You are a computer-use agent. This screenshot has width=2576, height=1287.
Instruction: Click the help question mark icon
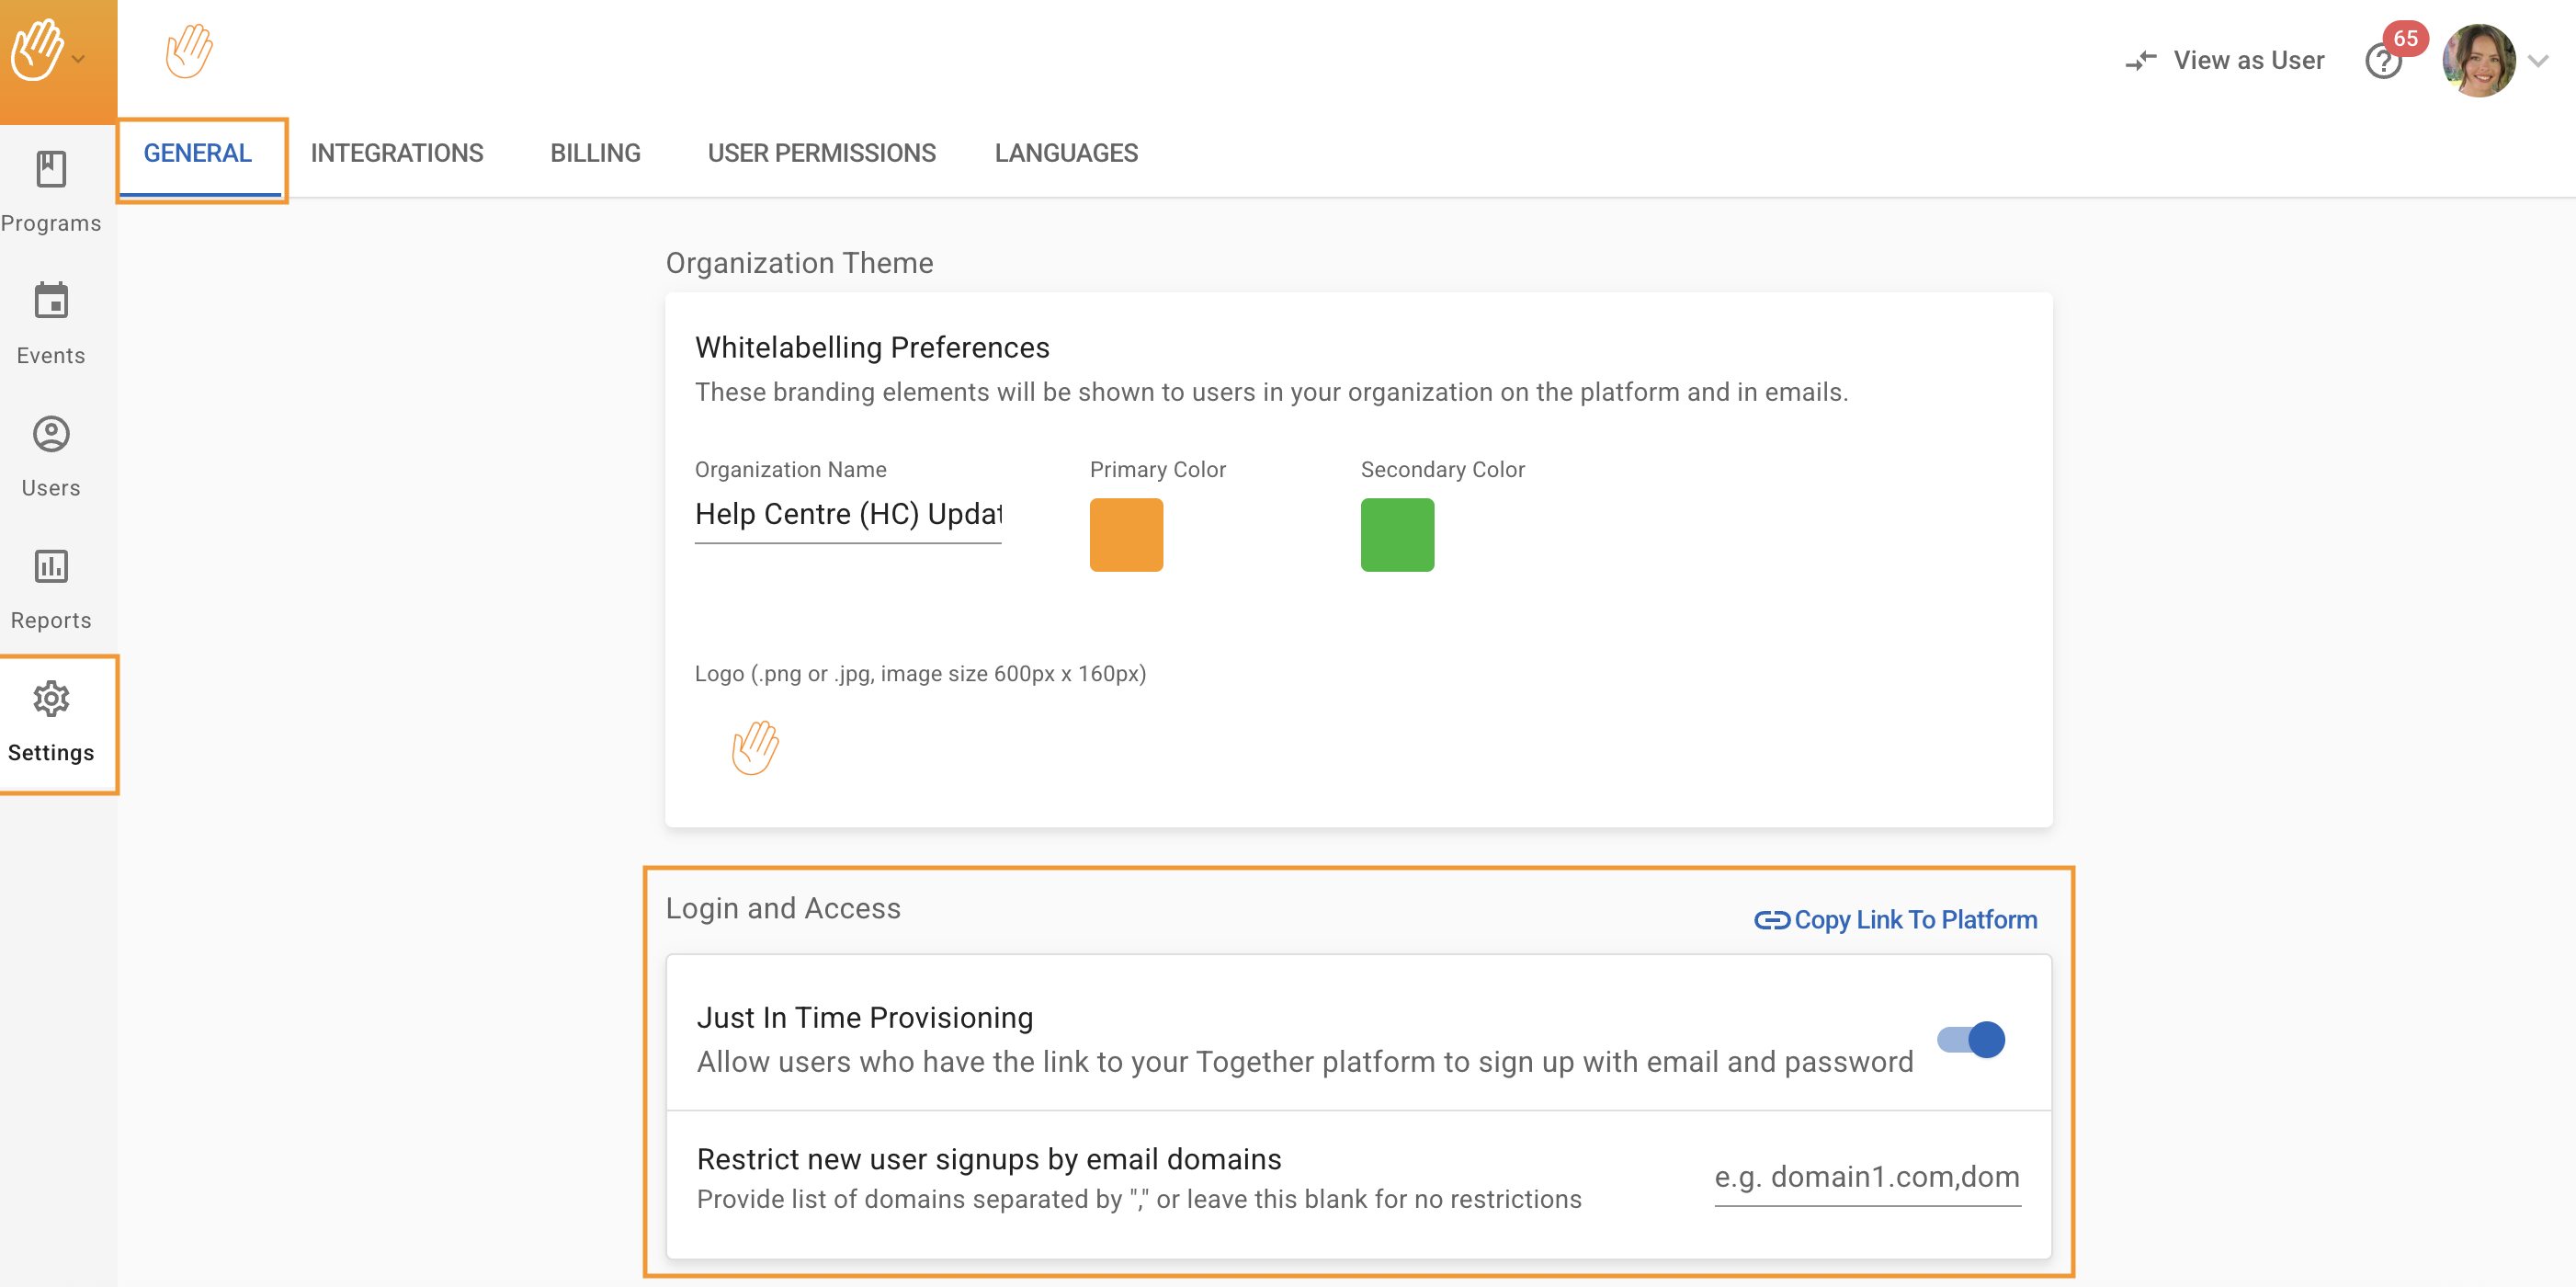2383,62
